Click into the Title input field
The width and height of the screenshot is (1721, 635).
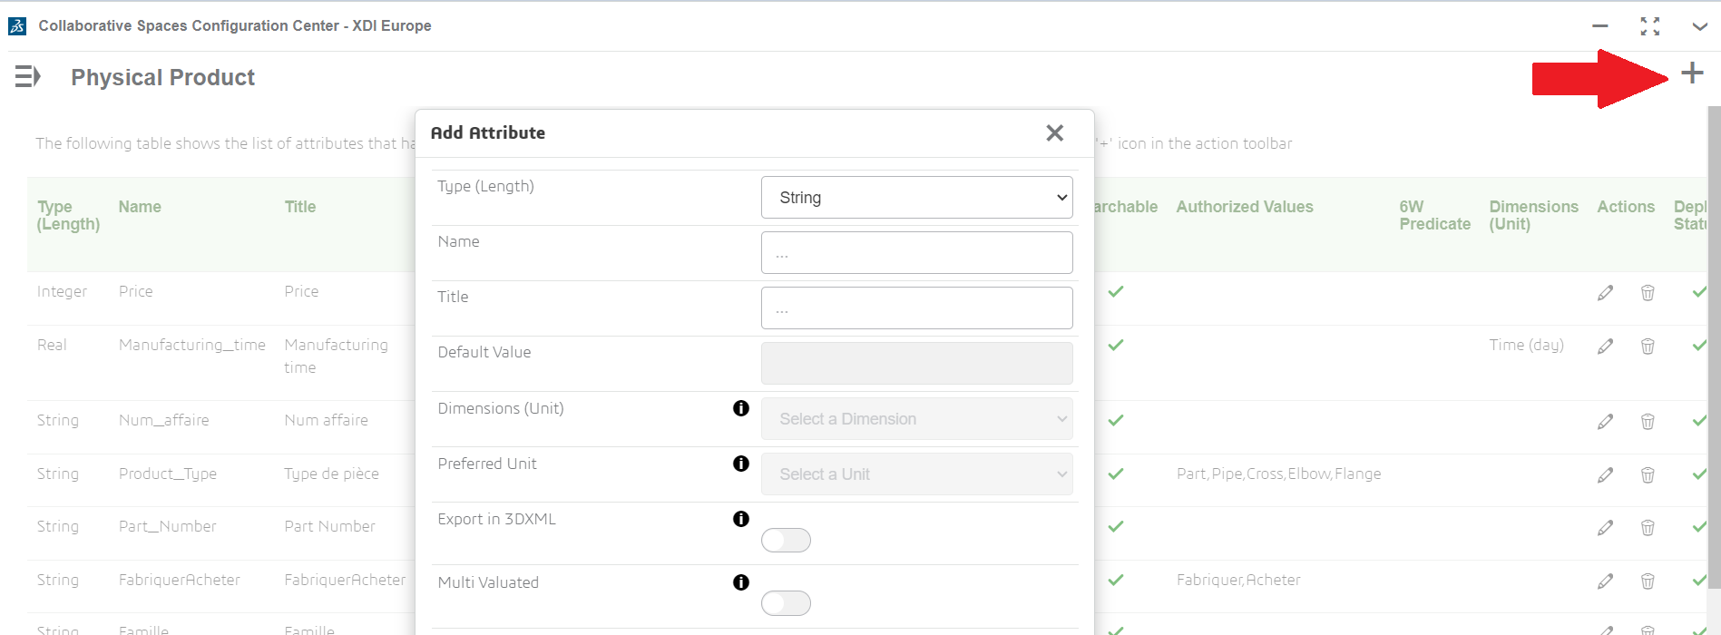pos(916,308)
